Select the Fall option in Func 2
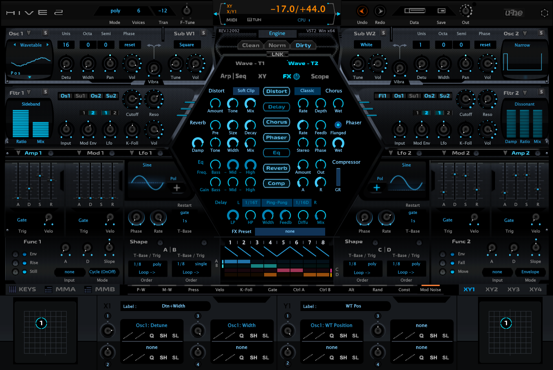The height and width of the screenshot is (370, 553). pyautogui.click(x=452, y=263)
